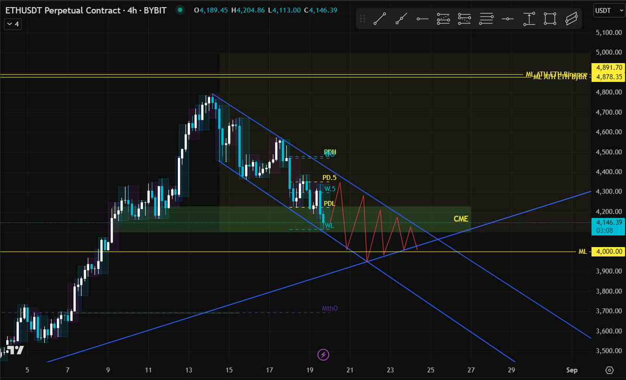626x380 pixels.
Task: Select the price range measure tool
Action: click(529, 19)
